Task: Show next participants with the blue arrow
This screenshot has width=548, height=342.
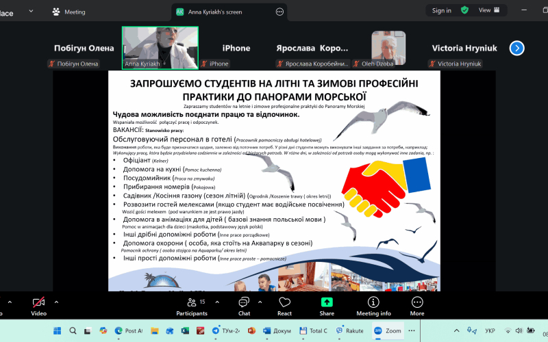Action: [517, 48]
